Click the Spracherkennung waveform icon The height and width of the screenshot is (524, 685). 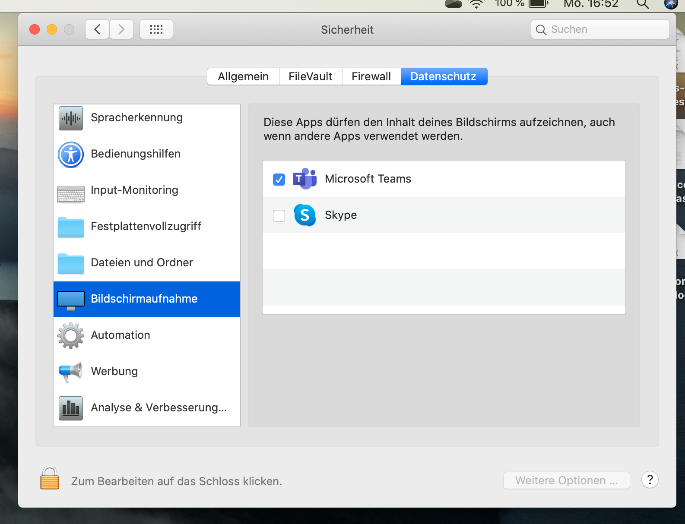[71, 118]
